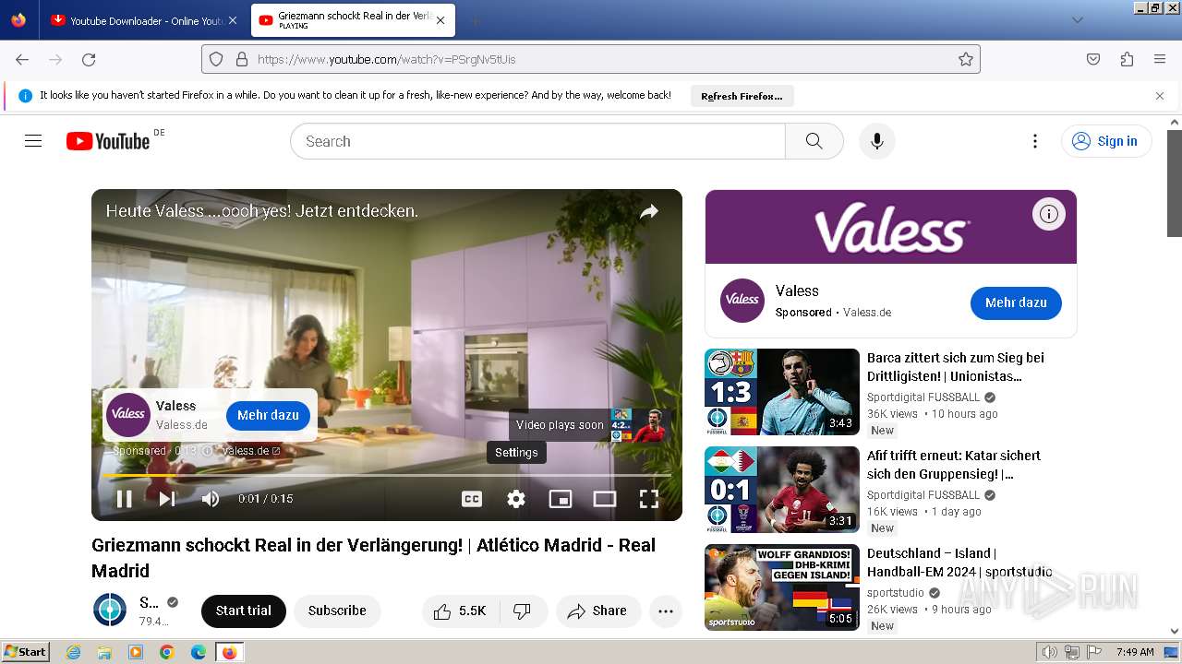Open tracking protection shield icon
This screenshot has width=1182, height=664.
tap(216, 59)
